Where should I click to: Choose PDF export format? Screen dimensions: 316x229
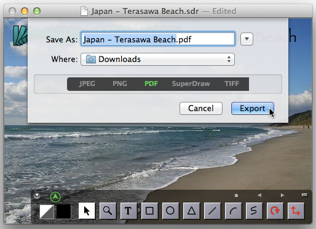point(151,83)
